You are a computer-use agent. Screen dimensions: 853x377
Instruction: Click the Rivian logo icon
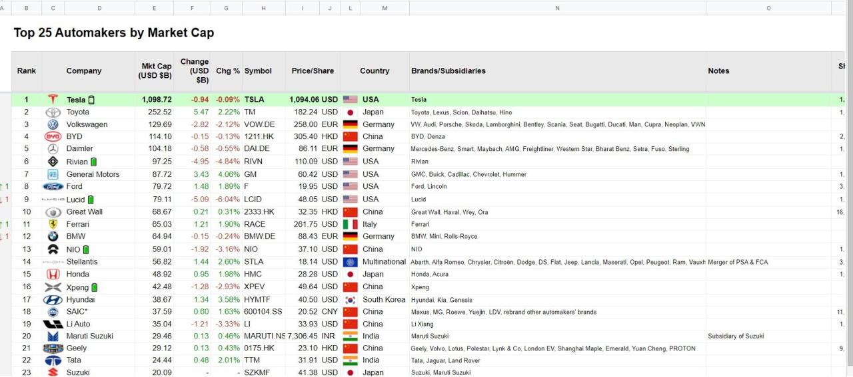(x=53, y=162)
